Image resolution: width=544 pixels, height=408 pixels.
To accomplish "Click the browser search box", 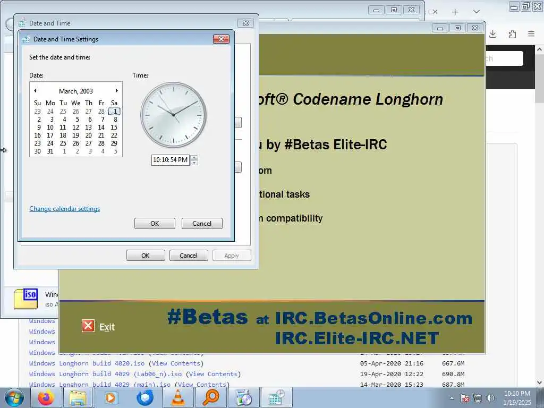I will tap(504, 58).
